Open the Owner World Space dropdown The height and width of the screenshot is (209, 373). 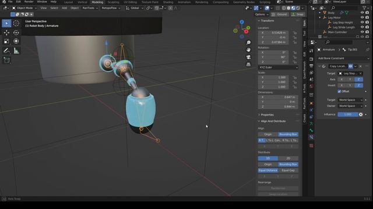(350, 106)
